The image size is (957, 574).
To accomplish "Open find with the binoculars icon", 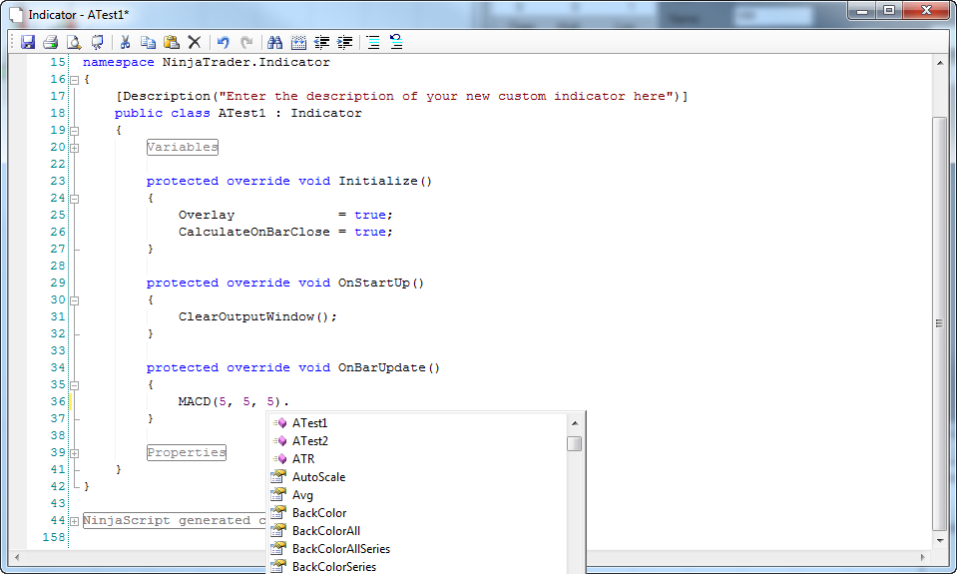I will [x=274, y=42].
